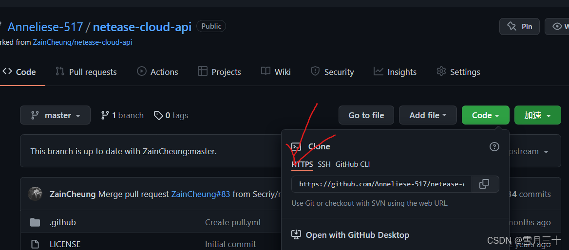Open the Insights tab
The image size is (569, 250).
pyautogui.click(x=395, y=71)
